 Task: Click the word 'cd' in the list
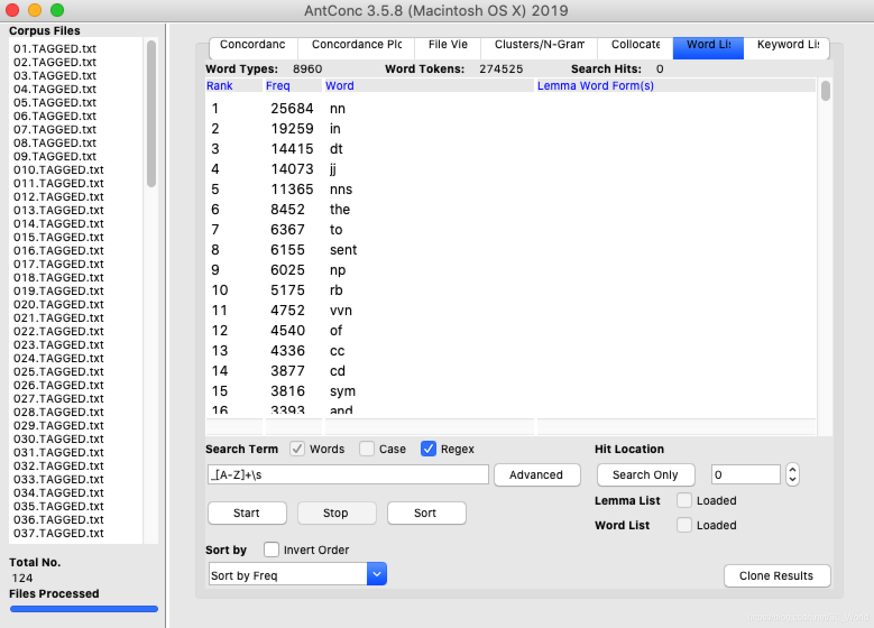coord(338,371)
